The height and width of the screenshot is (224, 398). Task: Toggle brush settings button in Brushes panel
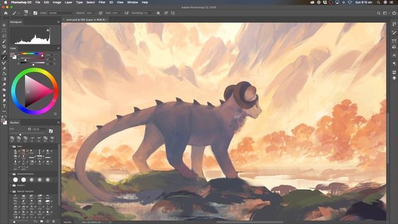tap(51, 131)
